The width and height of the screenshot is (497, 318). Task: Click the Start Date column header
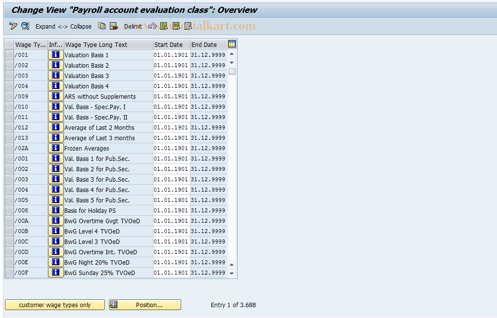click(171, 44)
